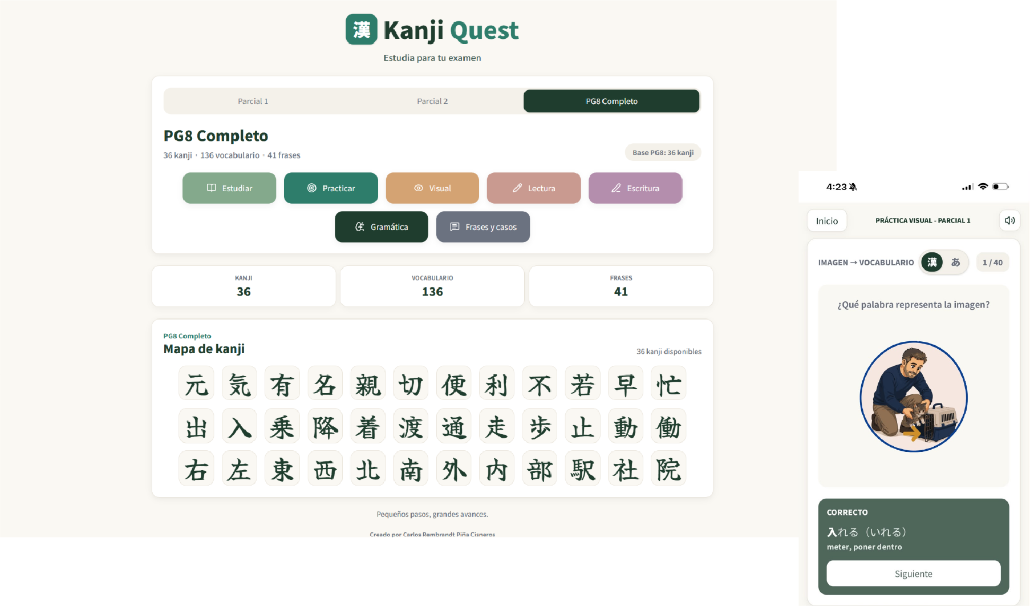The height and width of the screenshot is (606, 1030).
Task: Select the kanji 早 tile
Action: click(626, 383)
